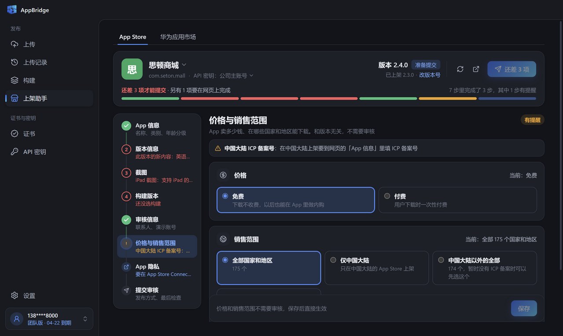The image size is (563, 336).
Task: Select the 付费 price option
Action: (x=458, y=200)
